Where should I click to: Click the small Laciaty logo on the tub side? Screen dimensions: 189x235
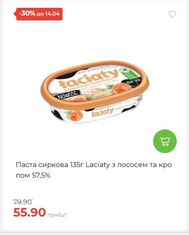tap(102, 112)
